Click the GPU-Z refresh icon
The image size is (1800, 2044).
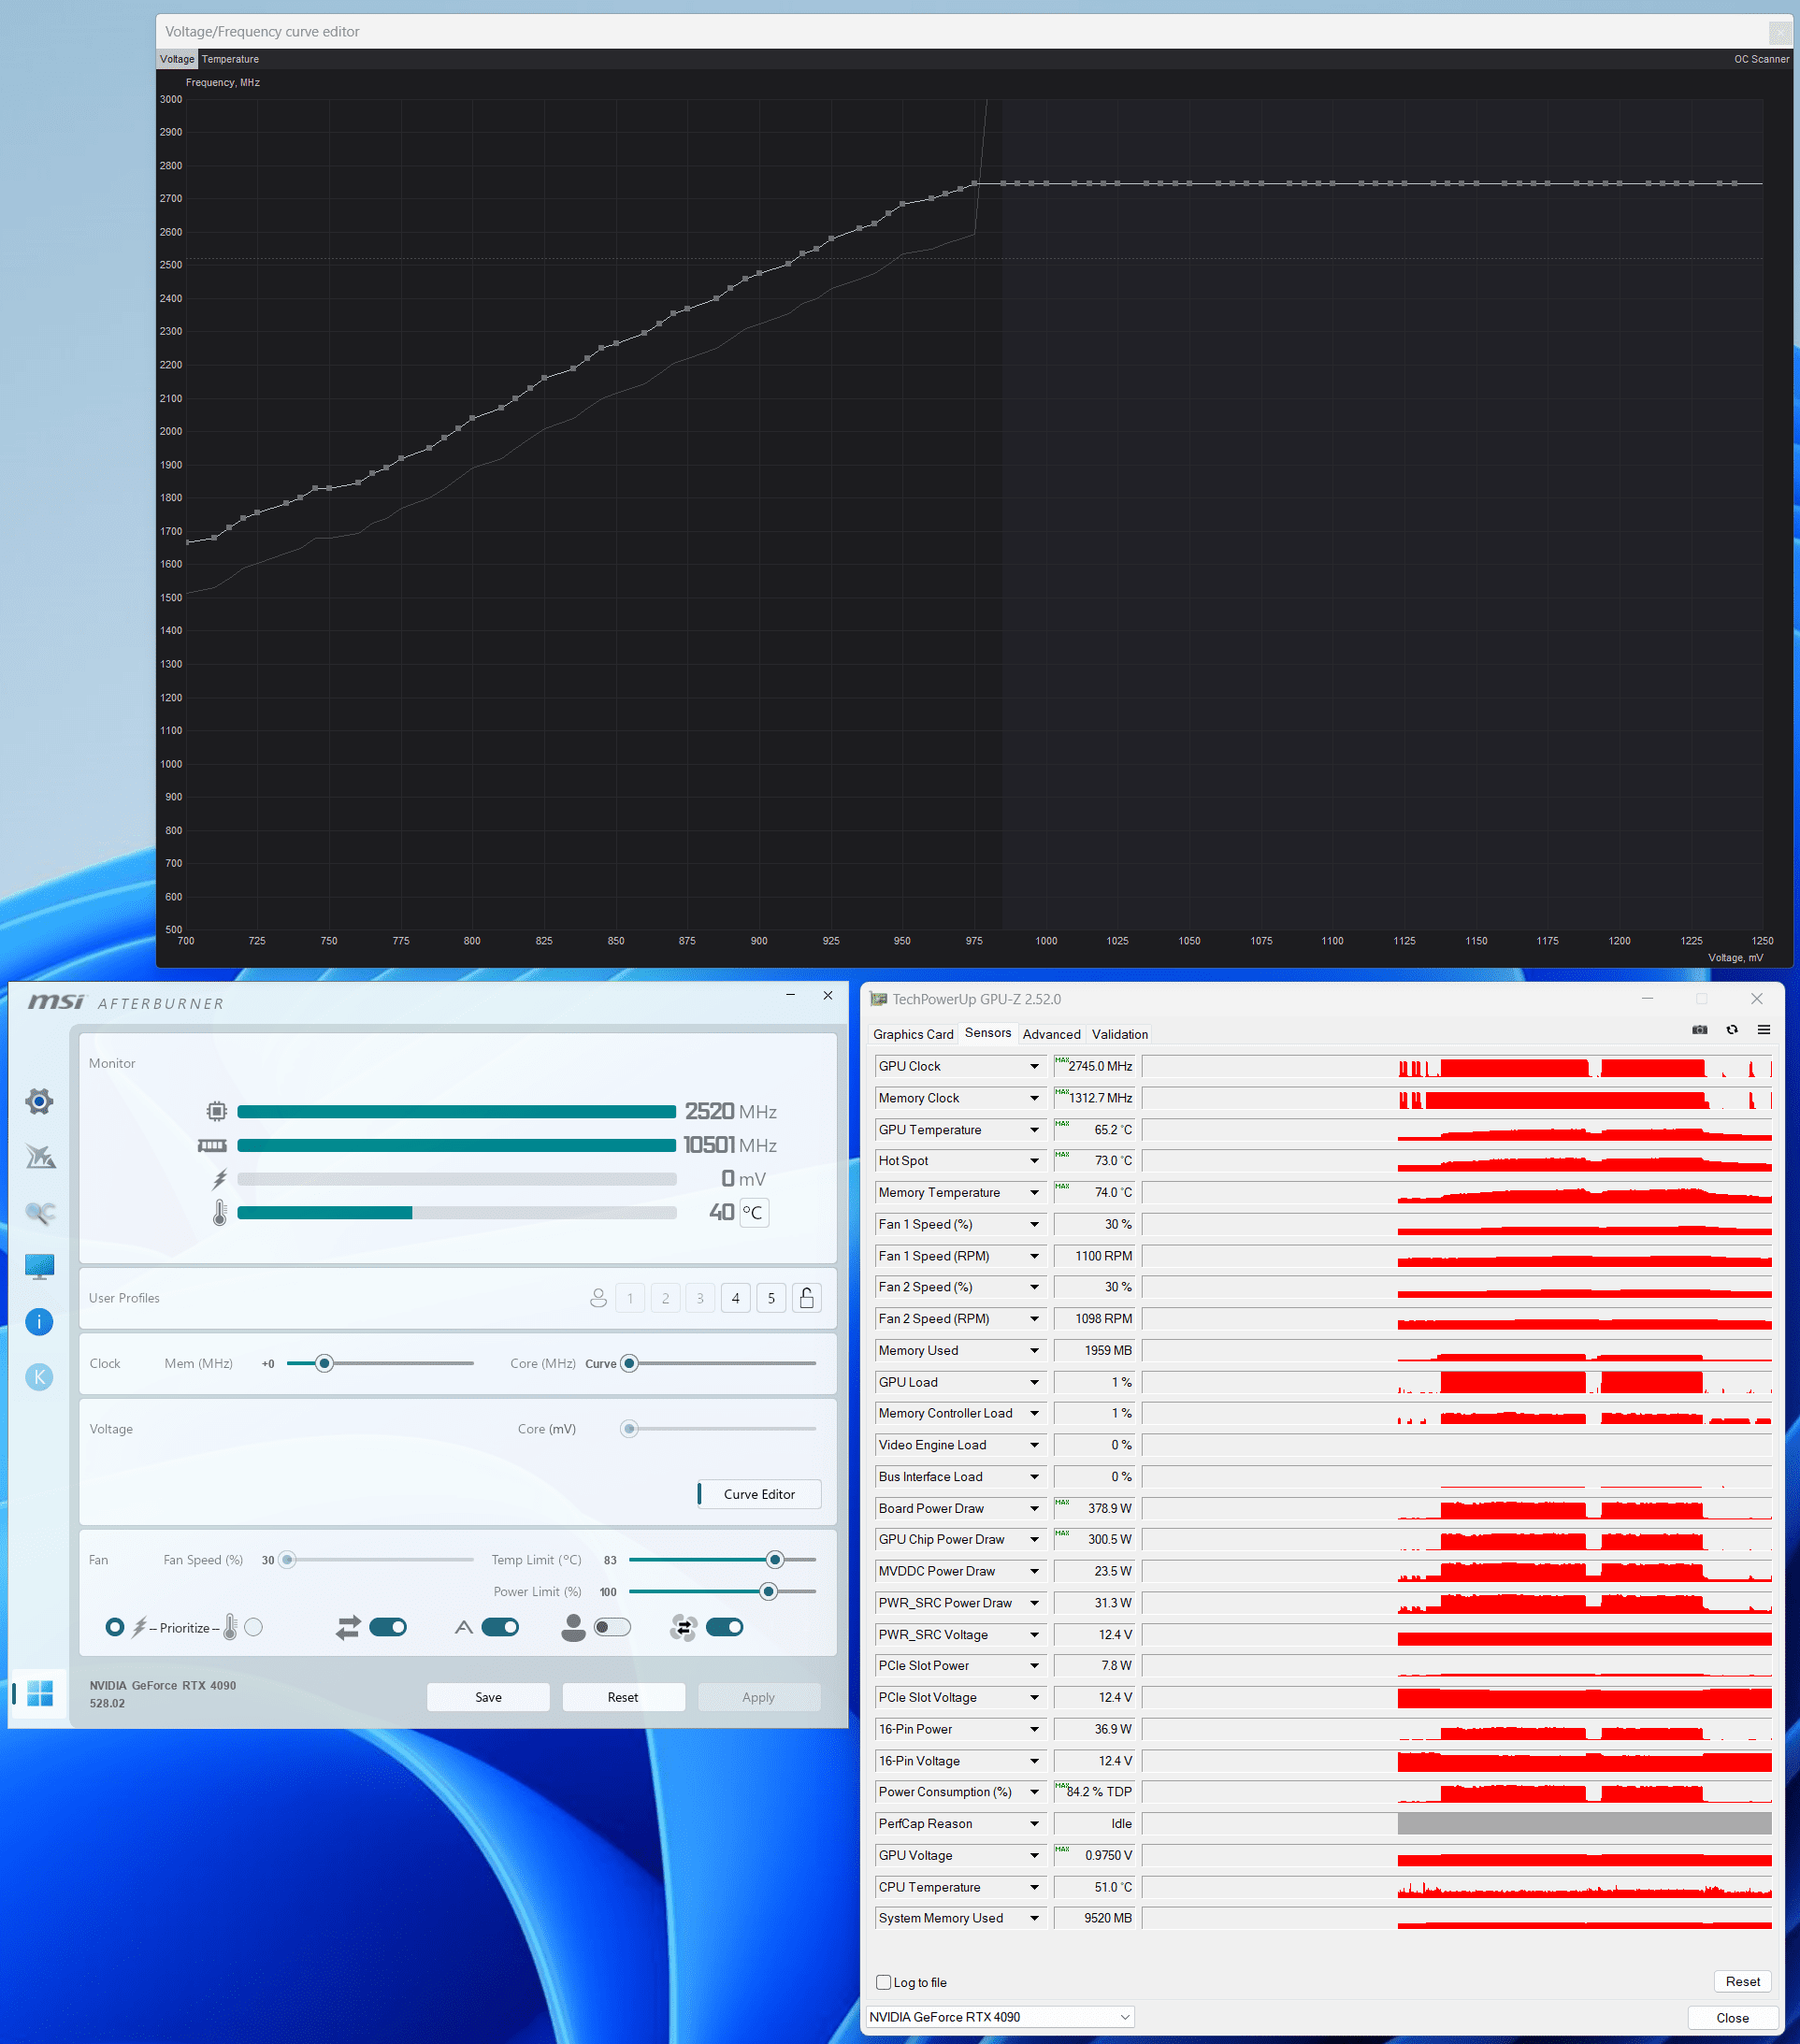(1732, 1030)
